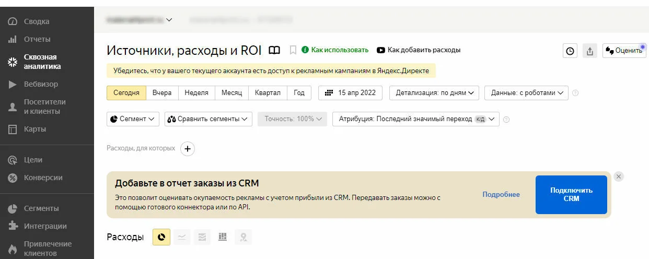Click the export upload icon
The height and width of the screenshot is (259, 649).
click(590, 51)
